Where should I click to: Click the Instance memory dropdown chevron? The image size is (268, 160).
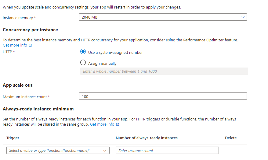[242, 17]
